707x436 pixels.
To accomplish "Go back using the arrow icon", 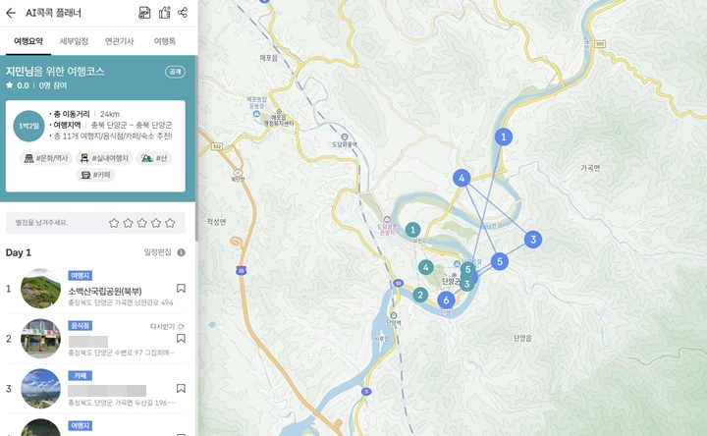I will [11, 13].
